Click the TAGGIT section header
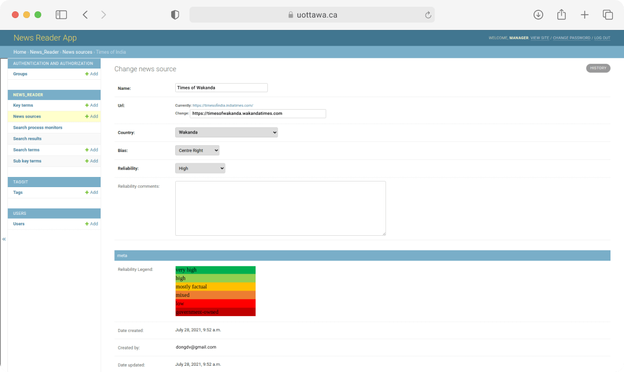This screenshot has height=372, width=624. [x=54, y=182]
